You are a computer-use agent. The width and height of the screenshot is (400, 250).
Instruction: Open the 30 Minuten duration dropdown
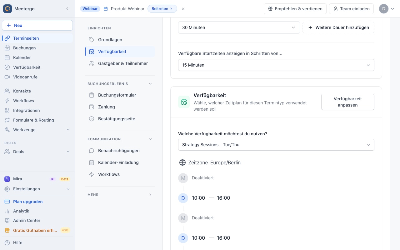[x=239, y=27]
